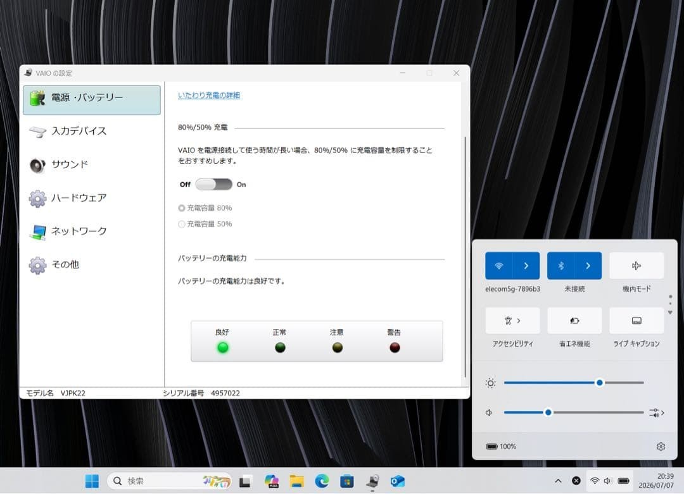This screenshot has width=684, height=494.
Task: Toggle the 80%/50% charge Off/On switch
Action: tap(214, 184)
